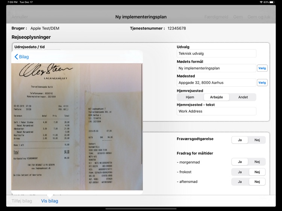Edit the Udvalg field Teknisk udvalg
This screenshot has height=211, width=282.
pyautogui.click(x=216, y=54)
